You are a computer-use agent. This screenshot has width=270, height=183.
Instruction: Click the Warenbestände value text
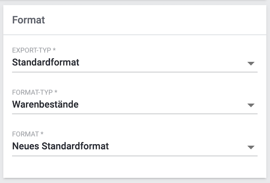(45, 105)
